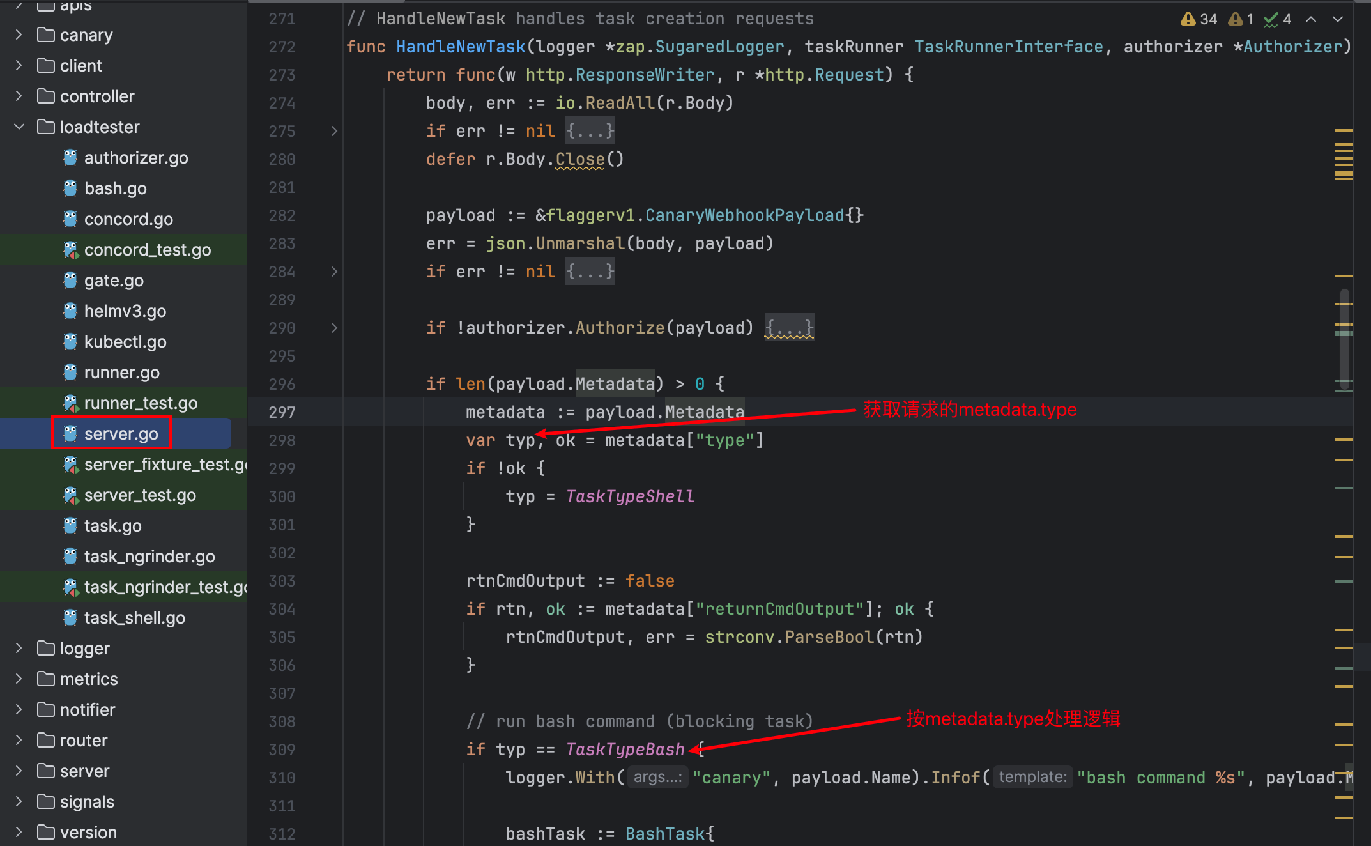Click the Go file icon beside authorizer.go
Image resolution: width=1371 pixels, height=846 pixels.
[x=70, y=158]
